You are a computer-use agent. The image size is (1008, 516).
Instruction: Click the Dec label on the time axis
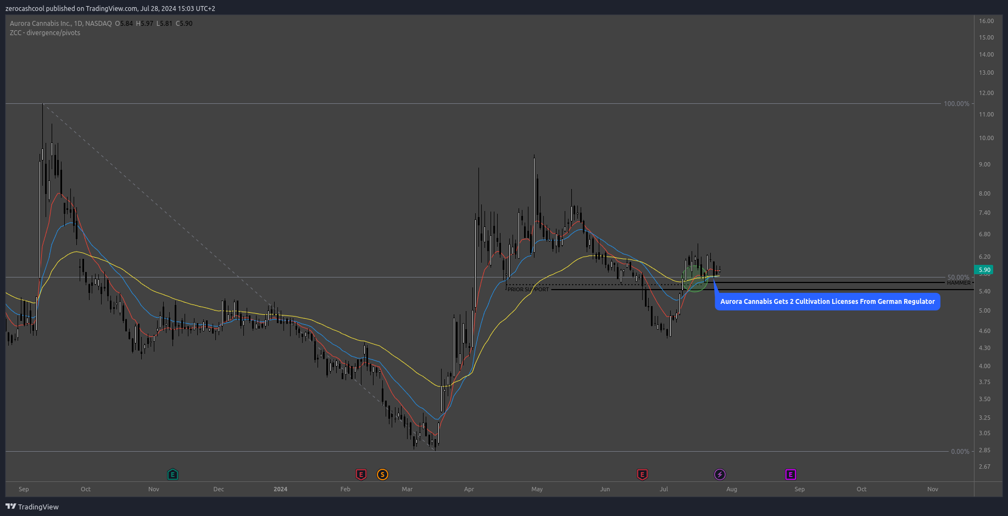[219, 489]
